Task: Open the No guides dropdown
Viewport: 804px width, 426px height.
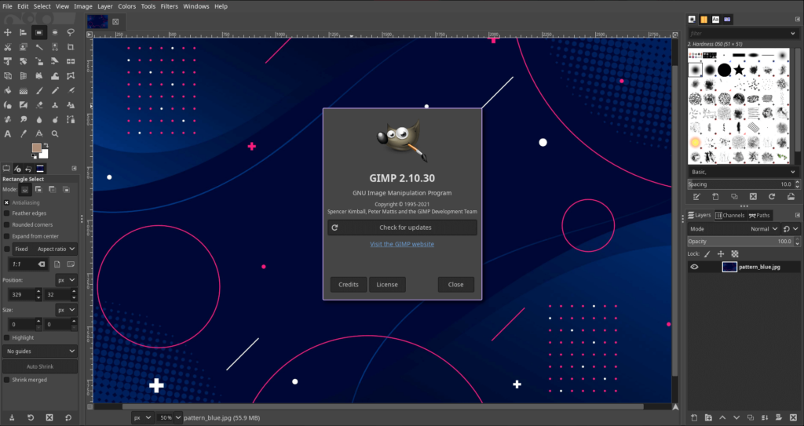Action: [40, 351]
